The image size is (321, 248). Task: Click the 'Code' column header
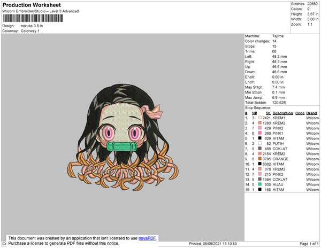(300, 113)
